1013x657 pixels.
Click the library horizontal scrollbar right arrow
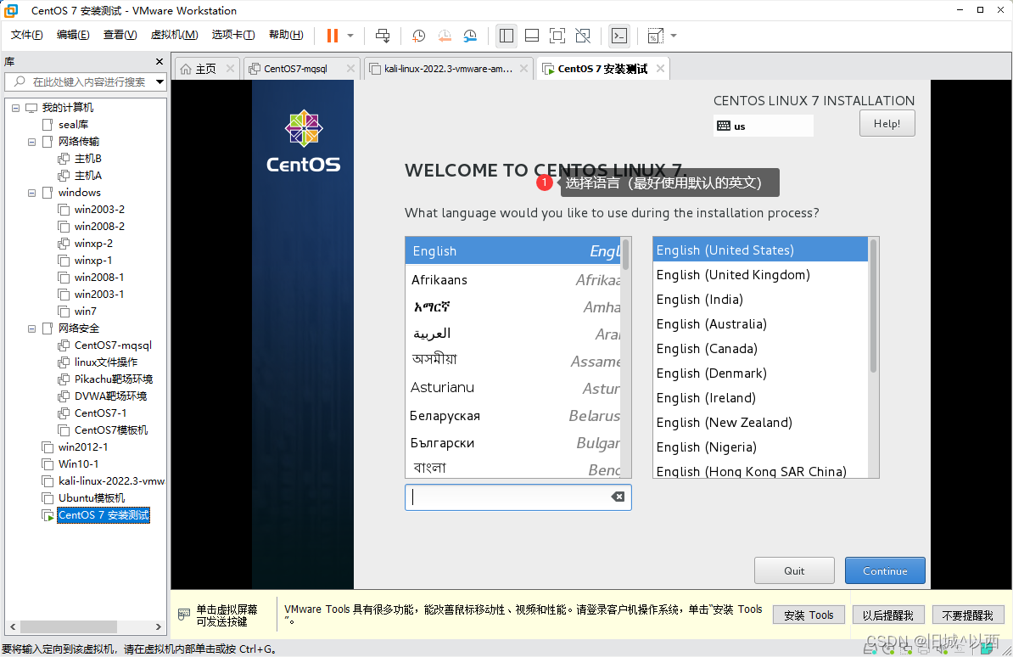point(159,626)
